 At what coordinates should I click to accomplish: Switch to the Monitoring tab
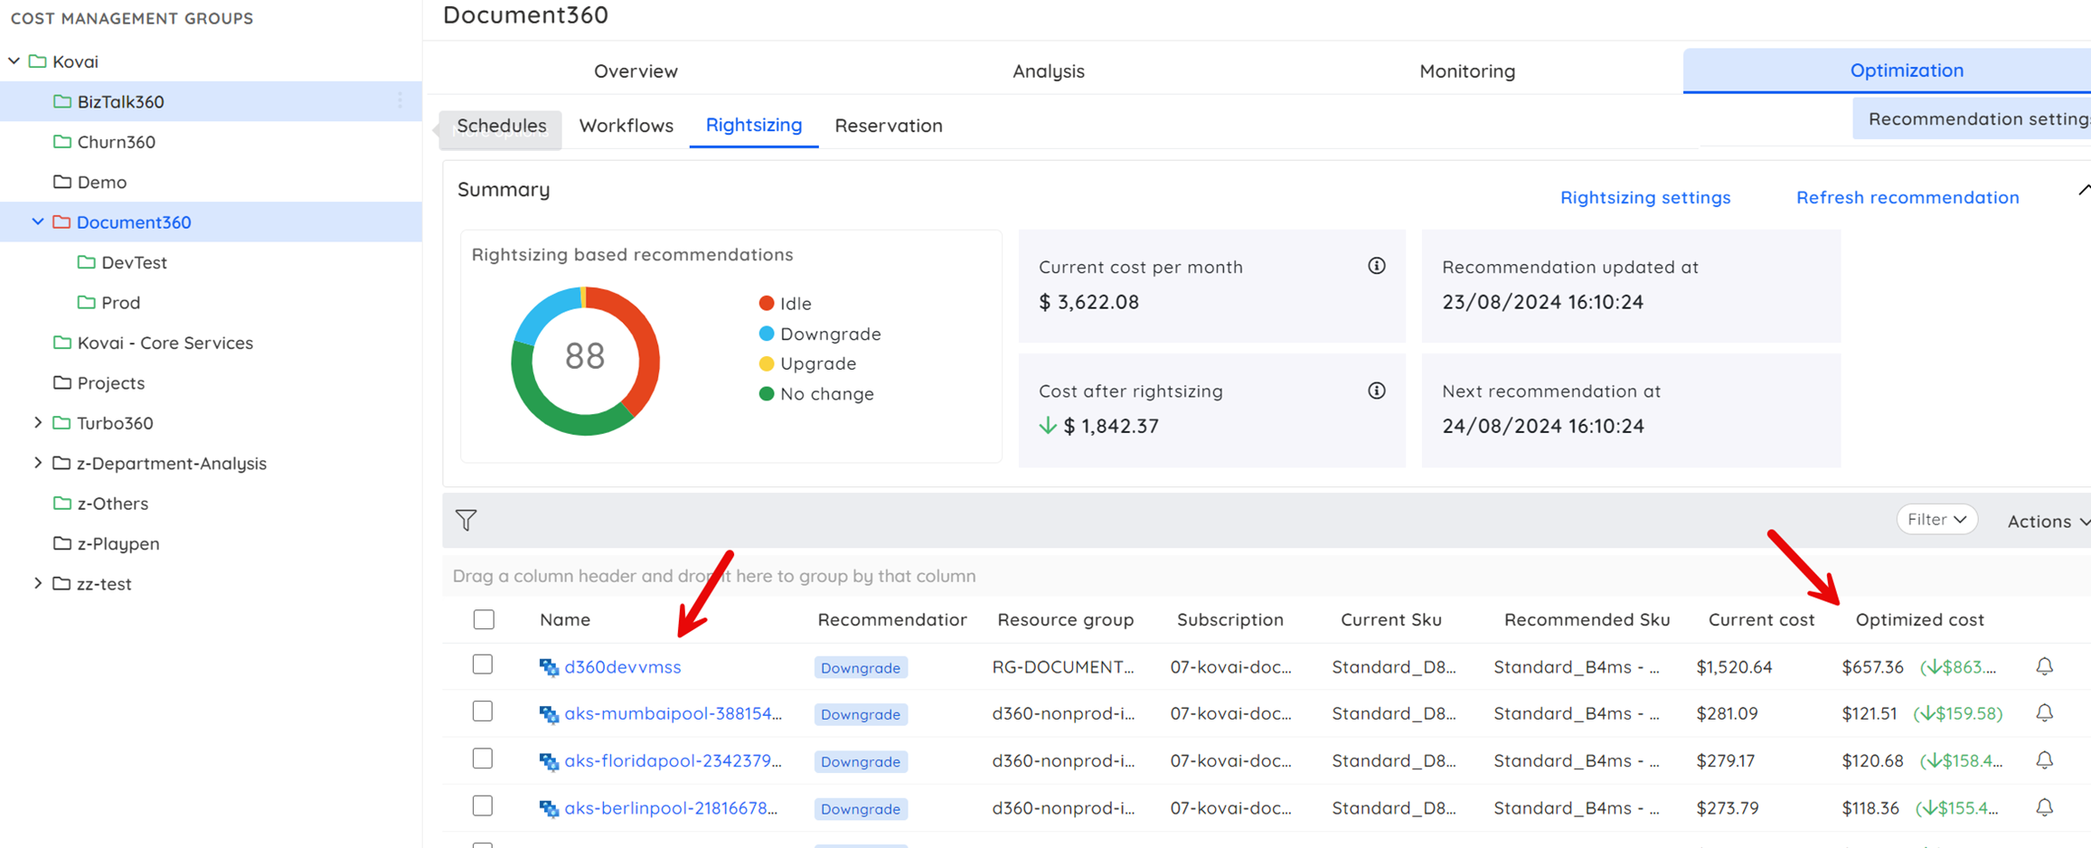click(1466, 71)
